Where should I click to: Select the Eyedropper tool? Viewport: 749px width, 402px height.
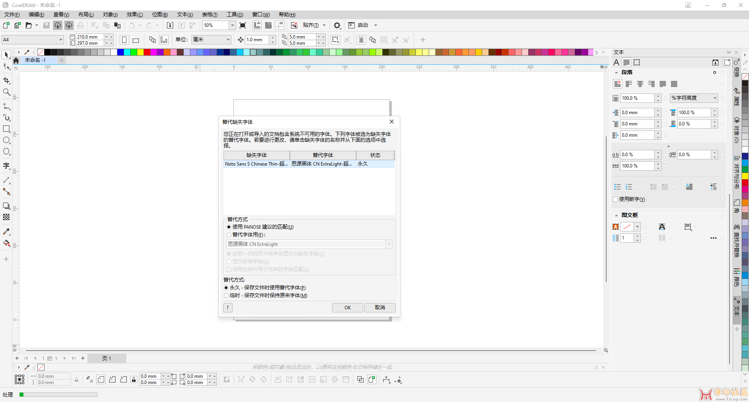click(6, 232)
